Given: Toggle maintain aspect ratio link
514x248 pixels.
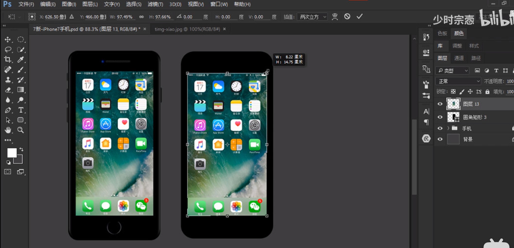Looking at the screenshot, I should pyautogui.click(x=141, y=17).
